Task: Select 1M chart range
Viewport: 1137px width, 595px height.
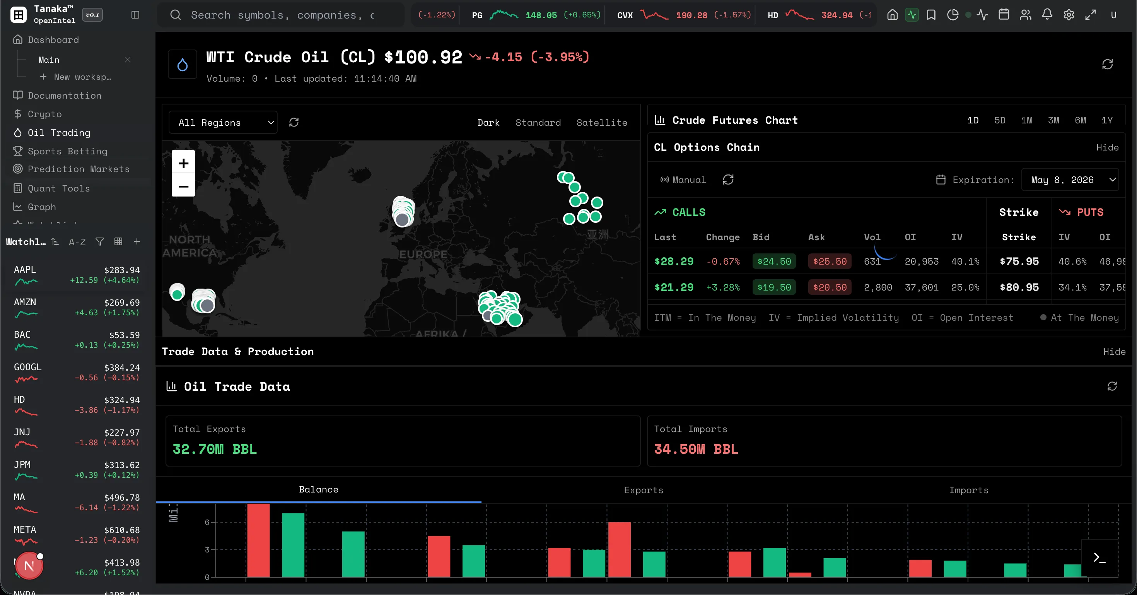Action: [1027, 120]
